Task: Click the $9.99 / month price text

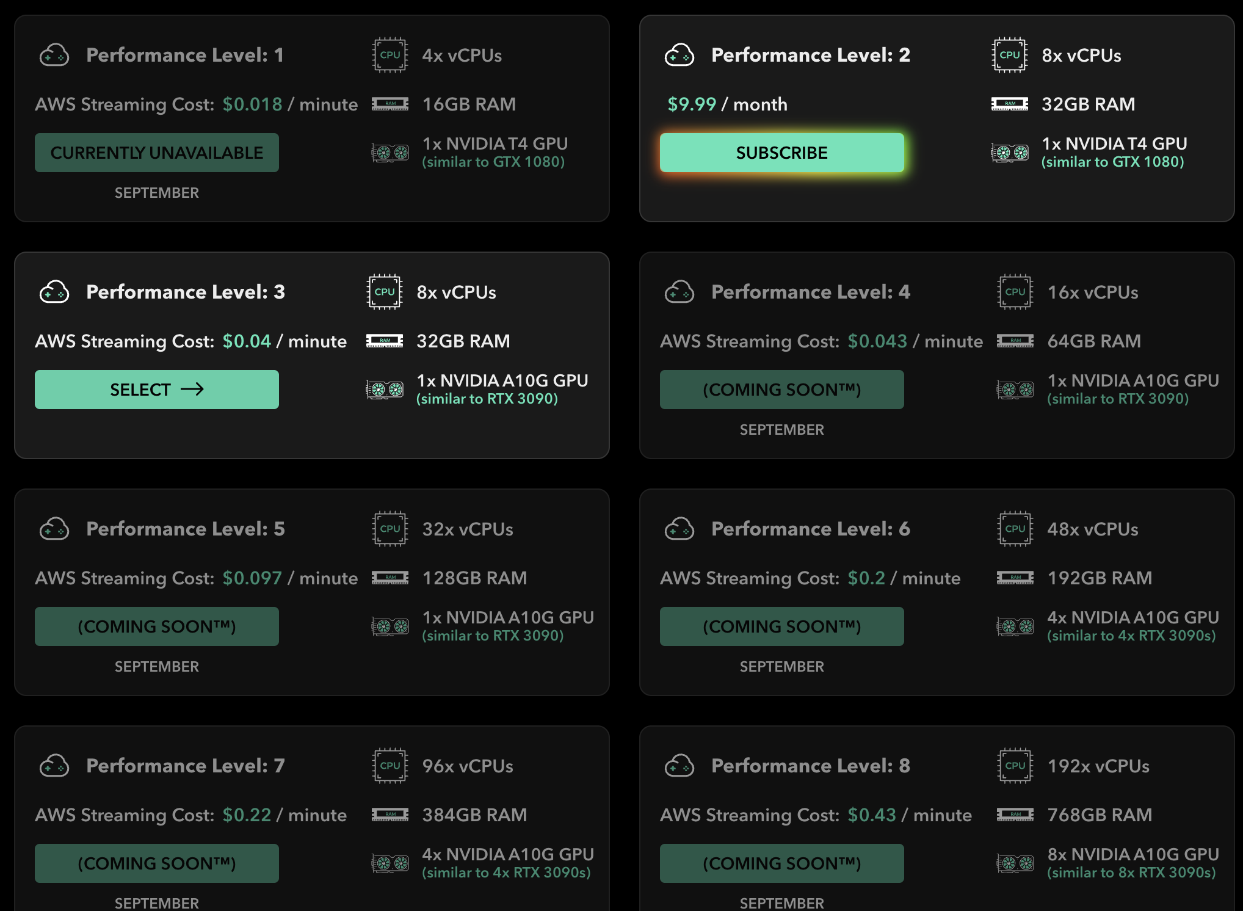Action: point(727,104)
